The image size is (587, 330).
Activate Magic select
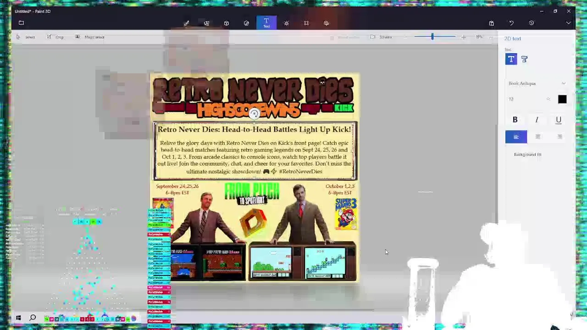90,37
